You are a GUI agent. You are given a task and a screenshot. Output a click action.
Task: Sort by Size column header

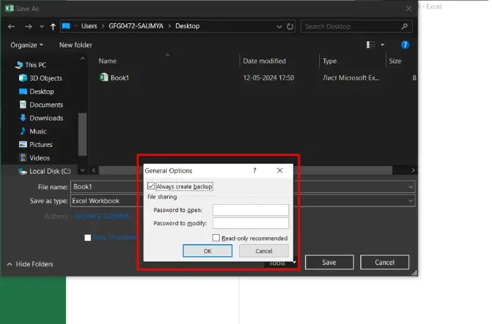click(x=395, y=61)
